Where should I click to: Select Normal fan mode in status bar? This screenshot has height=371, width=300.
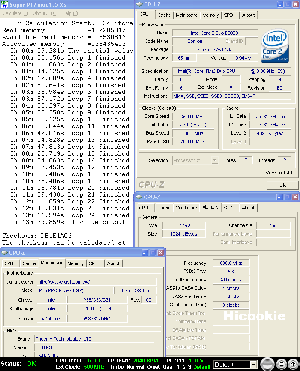pos(136,367)
